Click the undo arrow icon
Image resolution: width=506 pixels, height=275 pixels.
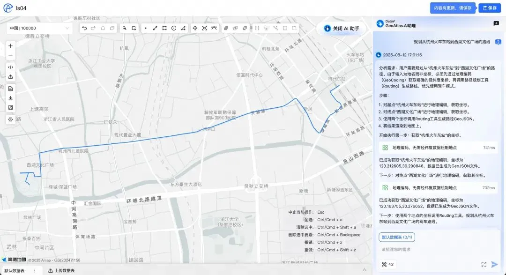pos(84,29)
